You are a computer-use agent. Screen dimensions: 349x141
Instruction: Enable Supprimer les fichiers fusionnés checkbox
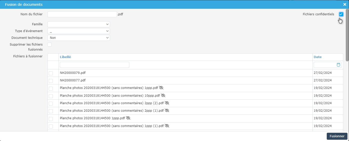(x=50, y=45)
